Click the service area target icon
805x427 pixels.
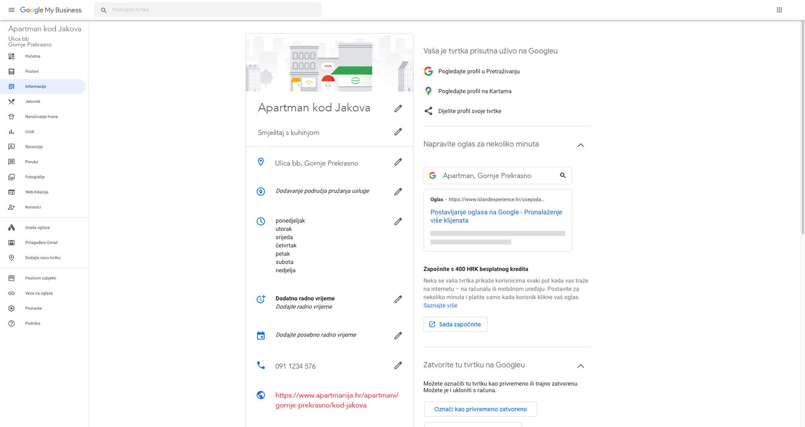(x=261, y=192)
